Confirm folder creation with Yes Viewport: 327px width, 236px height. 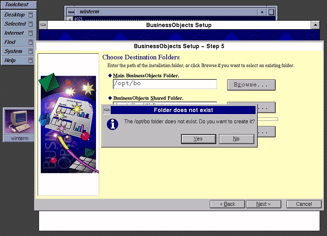pyautogui.click(x=198, y=139)
